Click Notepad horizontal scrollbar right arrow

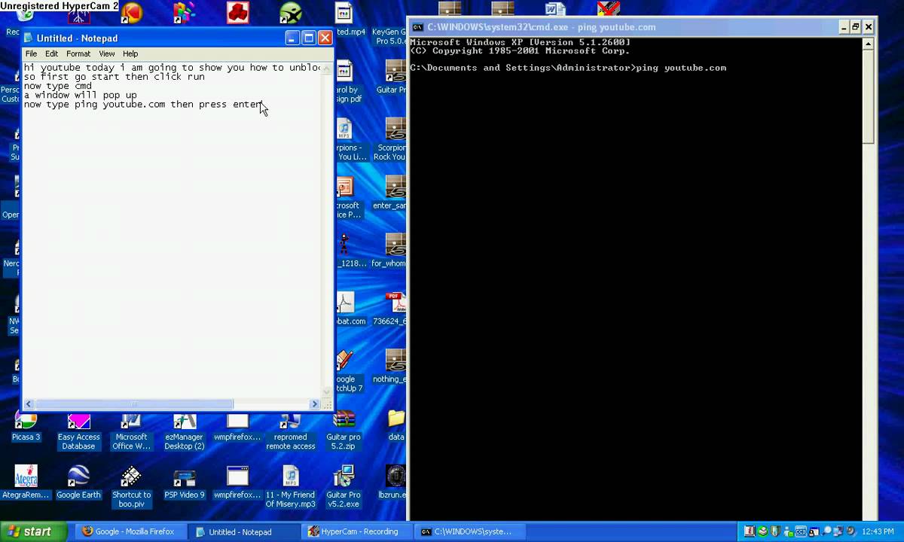click(x=315, y=404)
